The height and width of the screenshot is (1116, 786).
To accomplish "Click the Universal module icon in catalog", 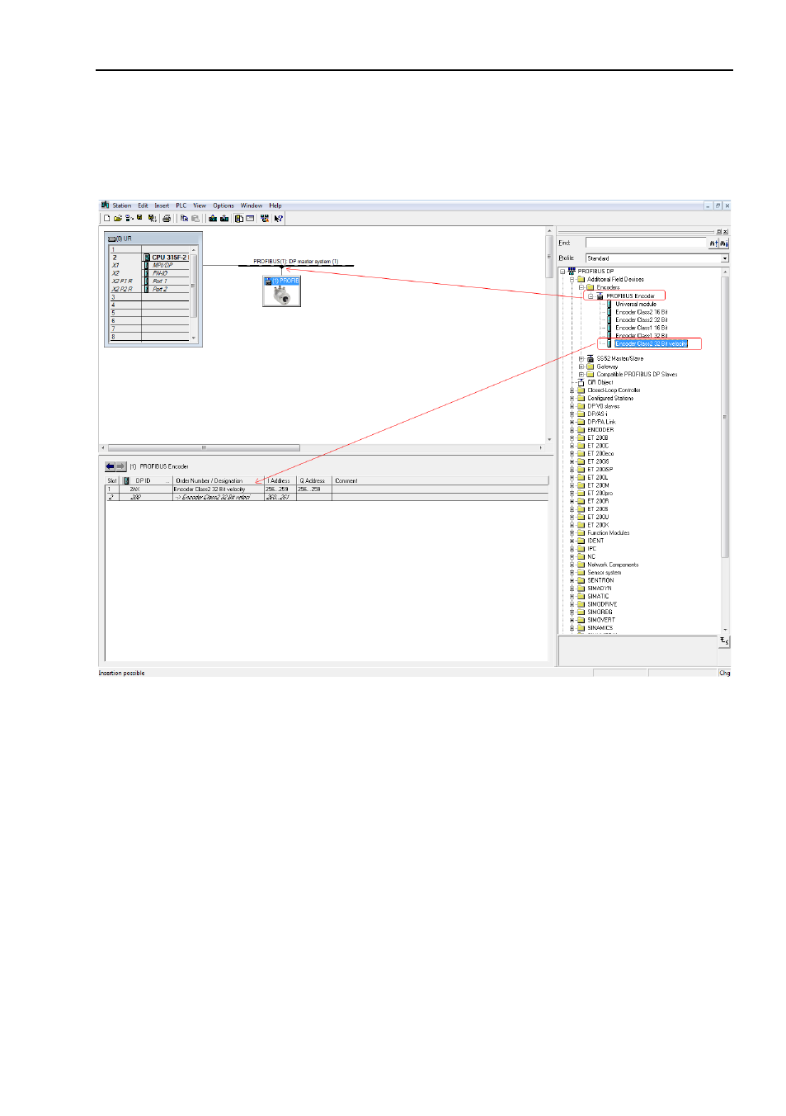I will pos(610,304).
